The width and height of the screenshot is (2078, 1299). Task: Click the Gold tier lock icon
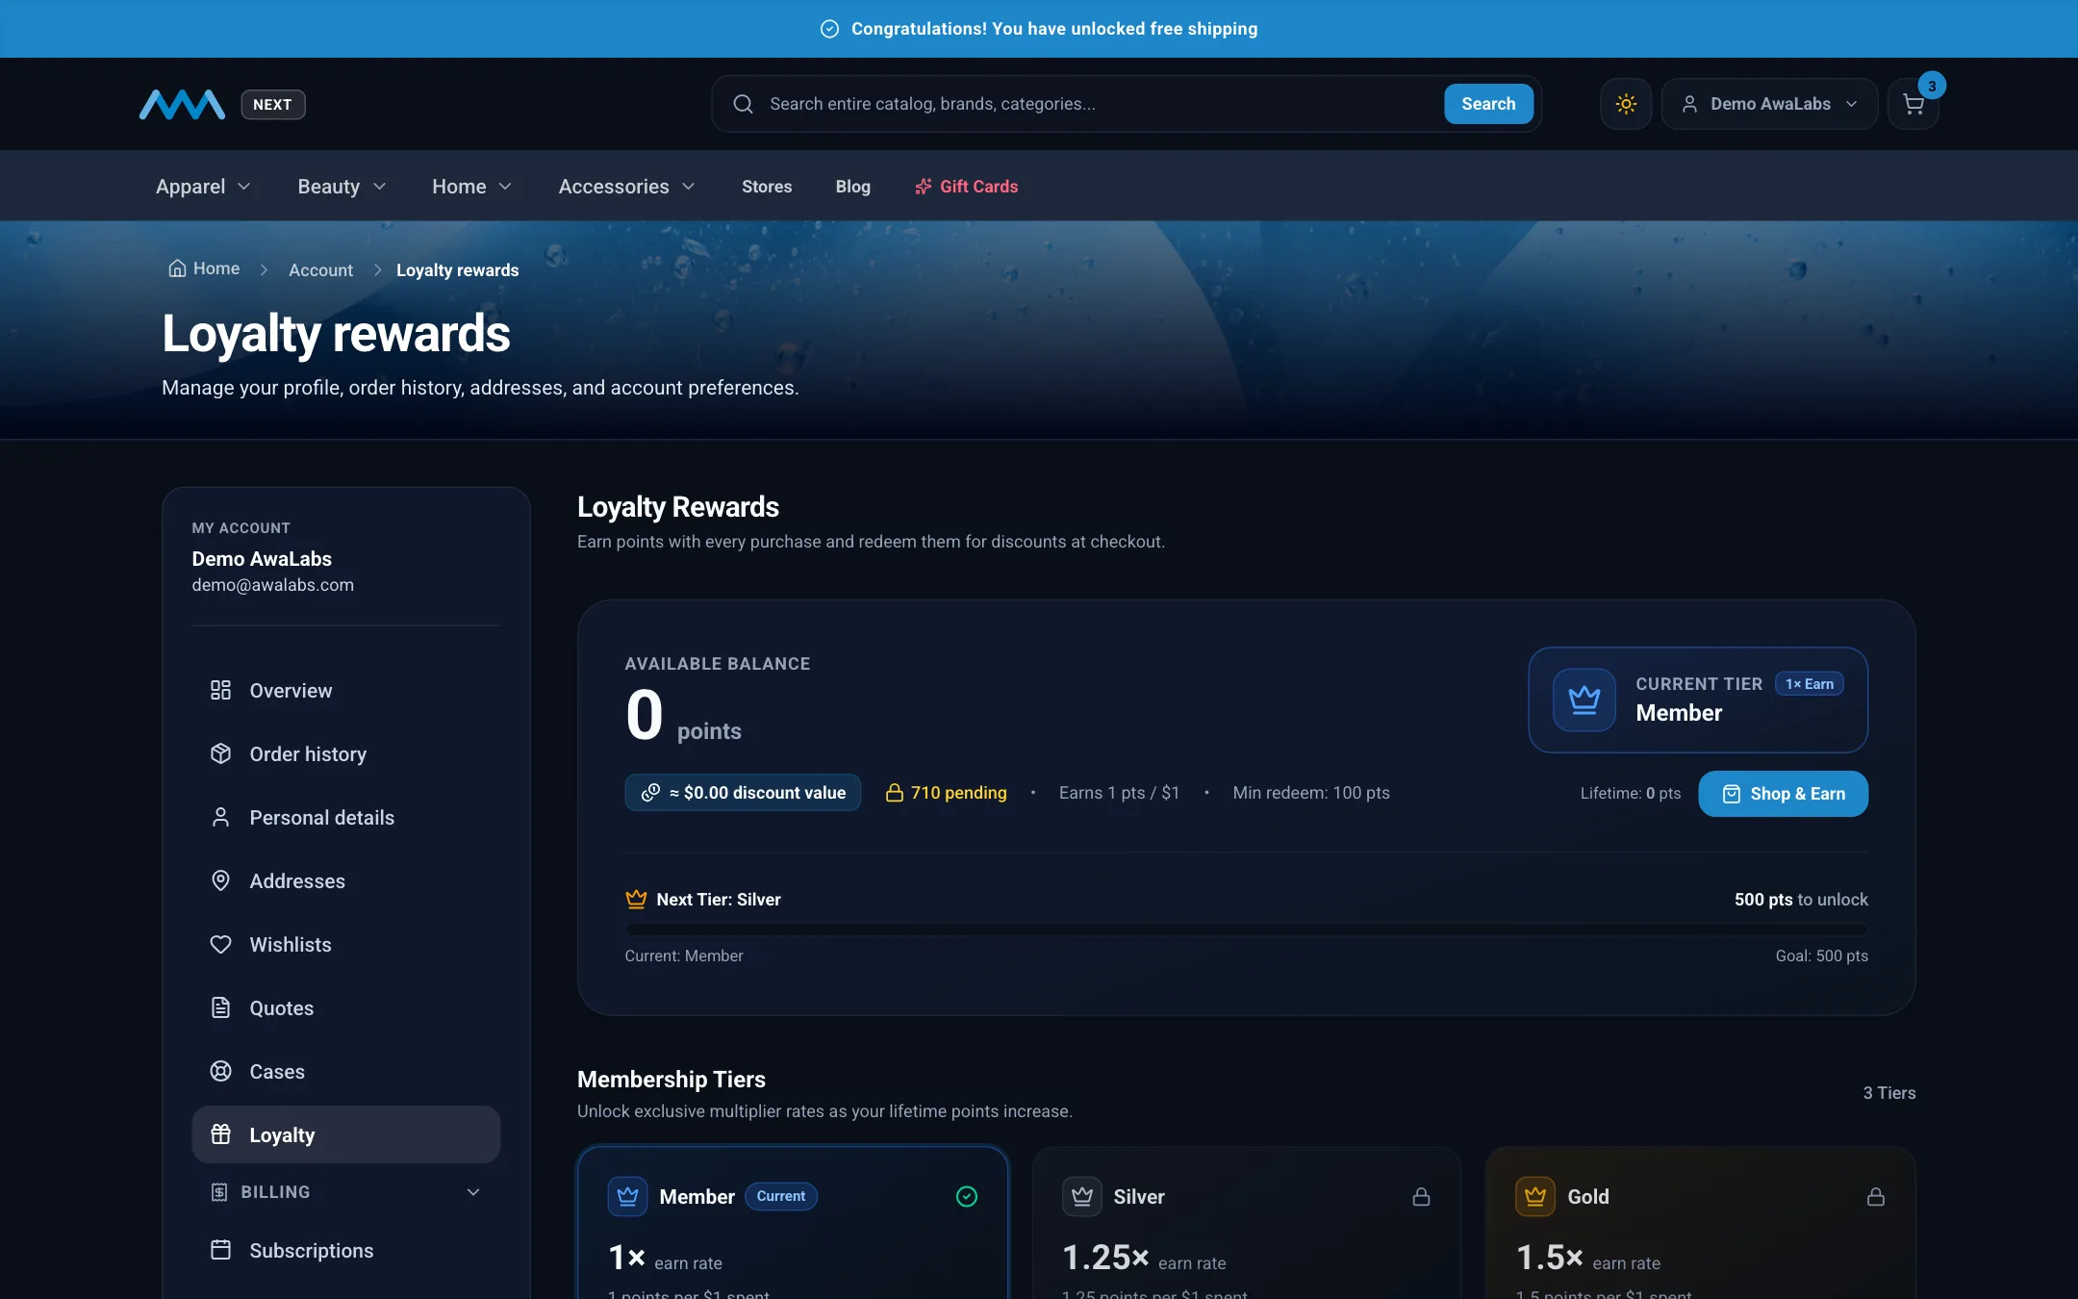click(1875, 1197)
